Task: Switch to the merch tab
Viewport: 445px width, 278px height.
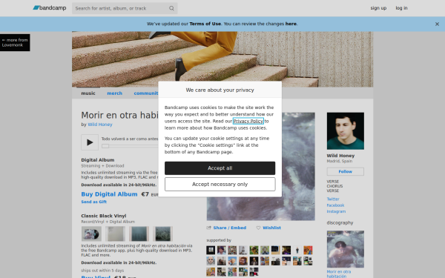Action: point(115,93)
